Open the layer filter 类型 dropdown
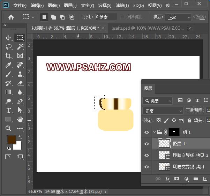The width and height of the screenshot is (210, 196). coord(158,101)
